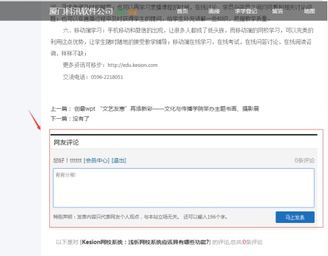Open previous article about 文化与传播学院 书画摄影展
This screenshot has height=256, width=328.
tap(167, 109)
